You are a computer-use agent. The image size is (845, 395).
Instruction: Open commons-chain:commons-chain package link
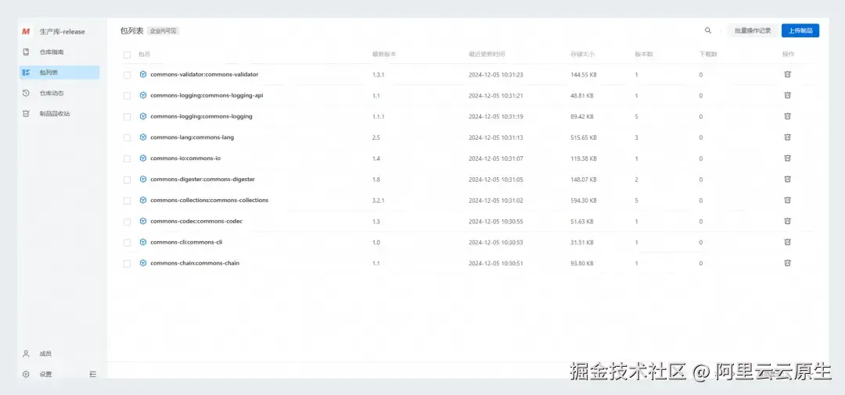tap(195, 263)
